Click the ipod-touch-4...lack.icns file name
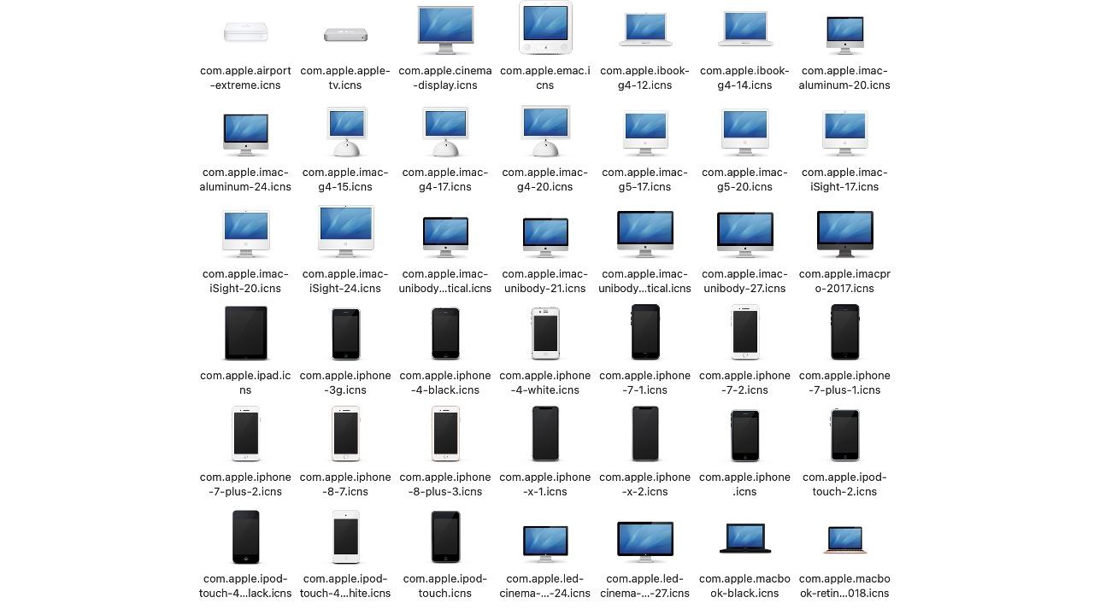The image size is (1094, 615). tap(245, 586)
